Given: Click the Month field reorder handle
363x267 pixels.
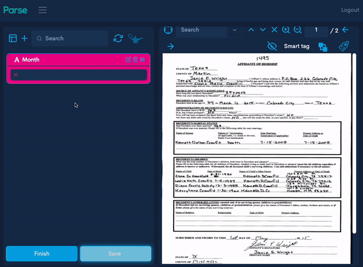Looking at the screenshot, I should [143, 60].
